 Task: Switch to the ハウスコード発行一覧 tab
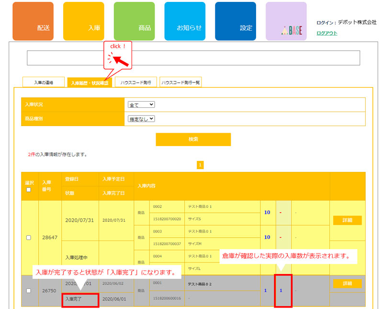tap(180, 82)
